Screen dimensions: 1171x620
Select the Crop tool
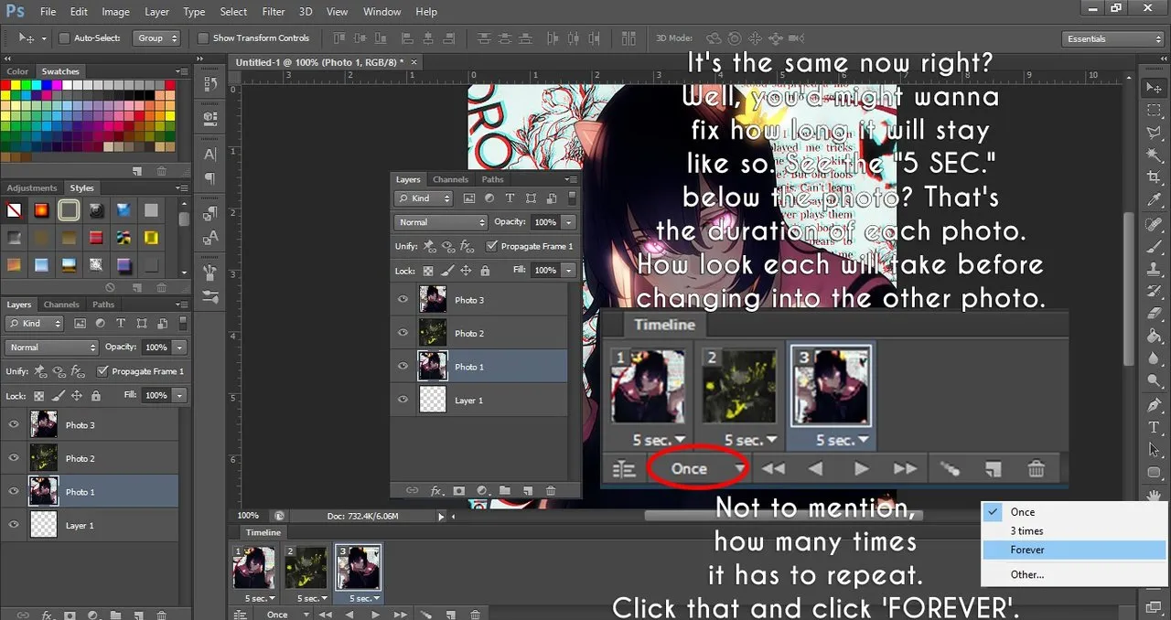(1154, 177)
